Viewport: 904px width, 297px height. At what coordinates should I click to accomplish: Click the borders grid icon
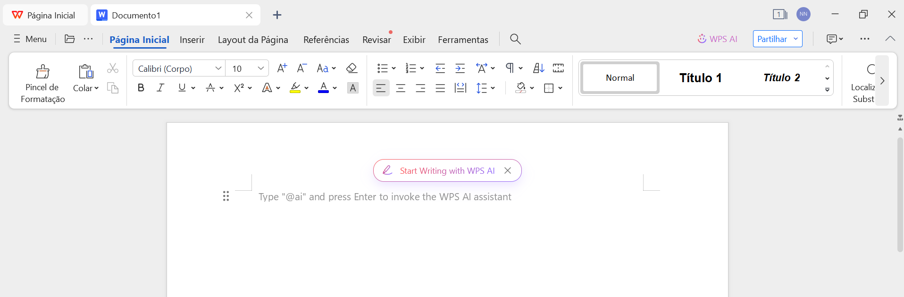(x=549, y=88)
